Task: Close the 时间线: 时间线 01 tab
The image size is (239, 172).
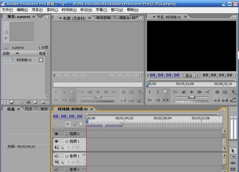Action: tap(92, 109)
